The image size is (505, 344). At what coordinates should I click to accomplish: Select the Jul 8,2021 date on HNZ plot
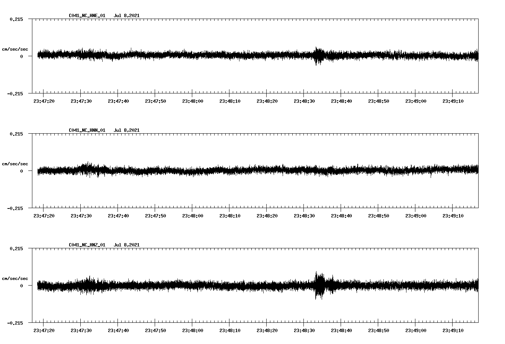(x=126, y=245)
